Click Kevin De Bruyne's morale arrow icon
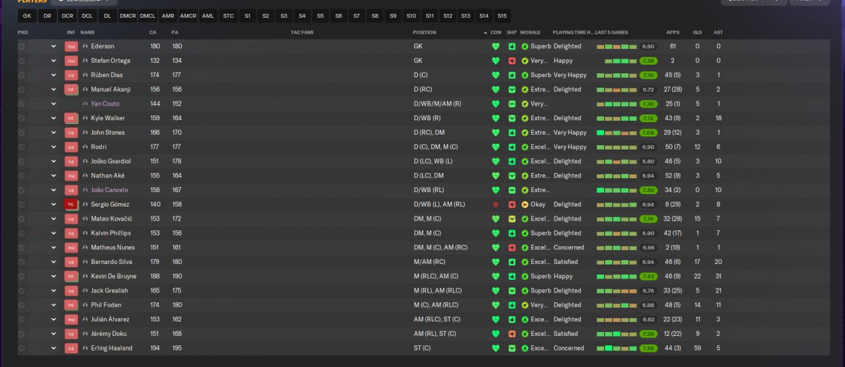Image resolution: width=845 pixels, height=367 pixels. [525, 277]
